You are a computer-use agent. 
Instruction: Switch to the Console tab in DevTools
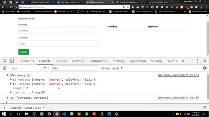[45, 61]
